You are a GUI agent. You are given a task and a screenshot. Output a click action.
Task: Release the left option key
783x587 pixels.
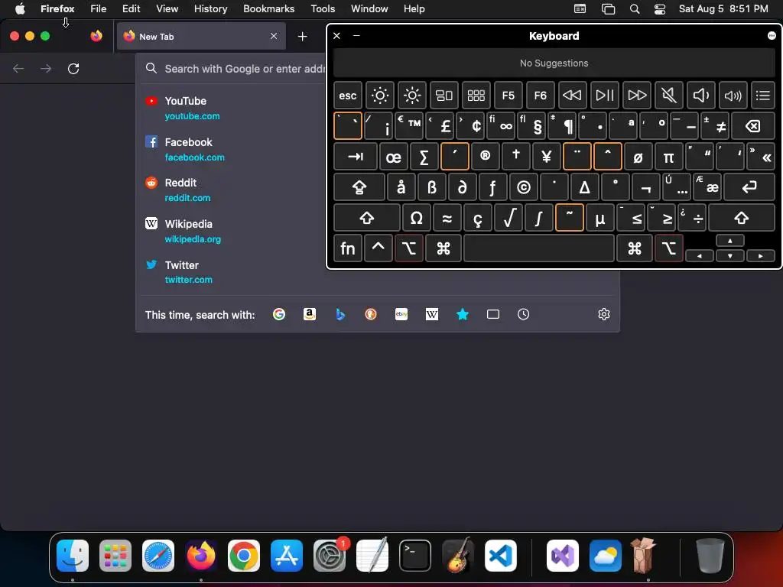[409, 248]
